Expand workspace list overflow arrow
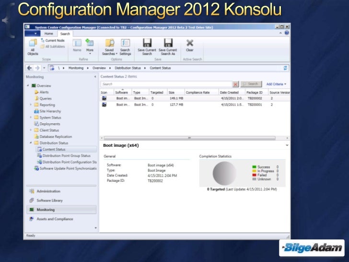 click(96, 228)
